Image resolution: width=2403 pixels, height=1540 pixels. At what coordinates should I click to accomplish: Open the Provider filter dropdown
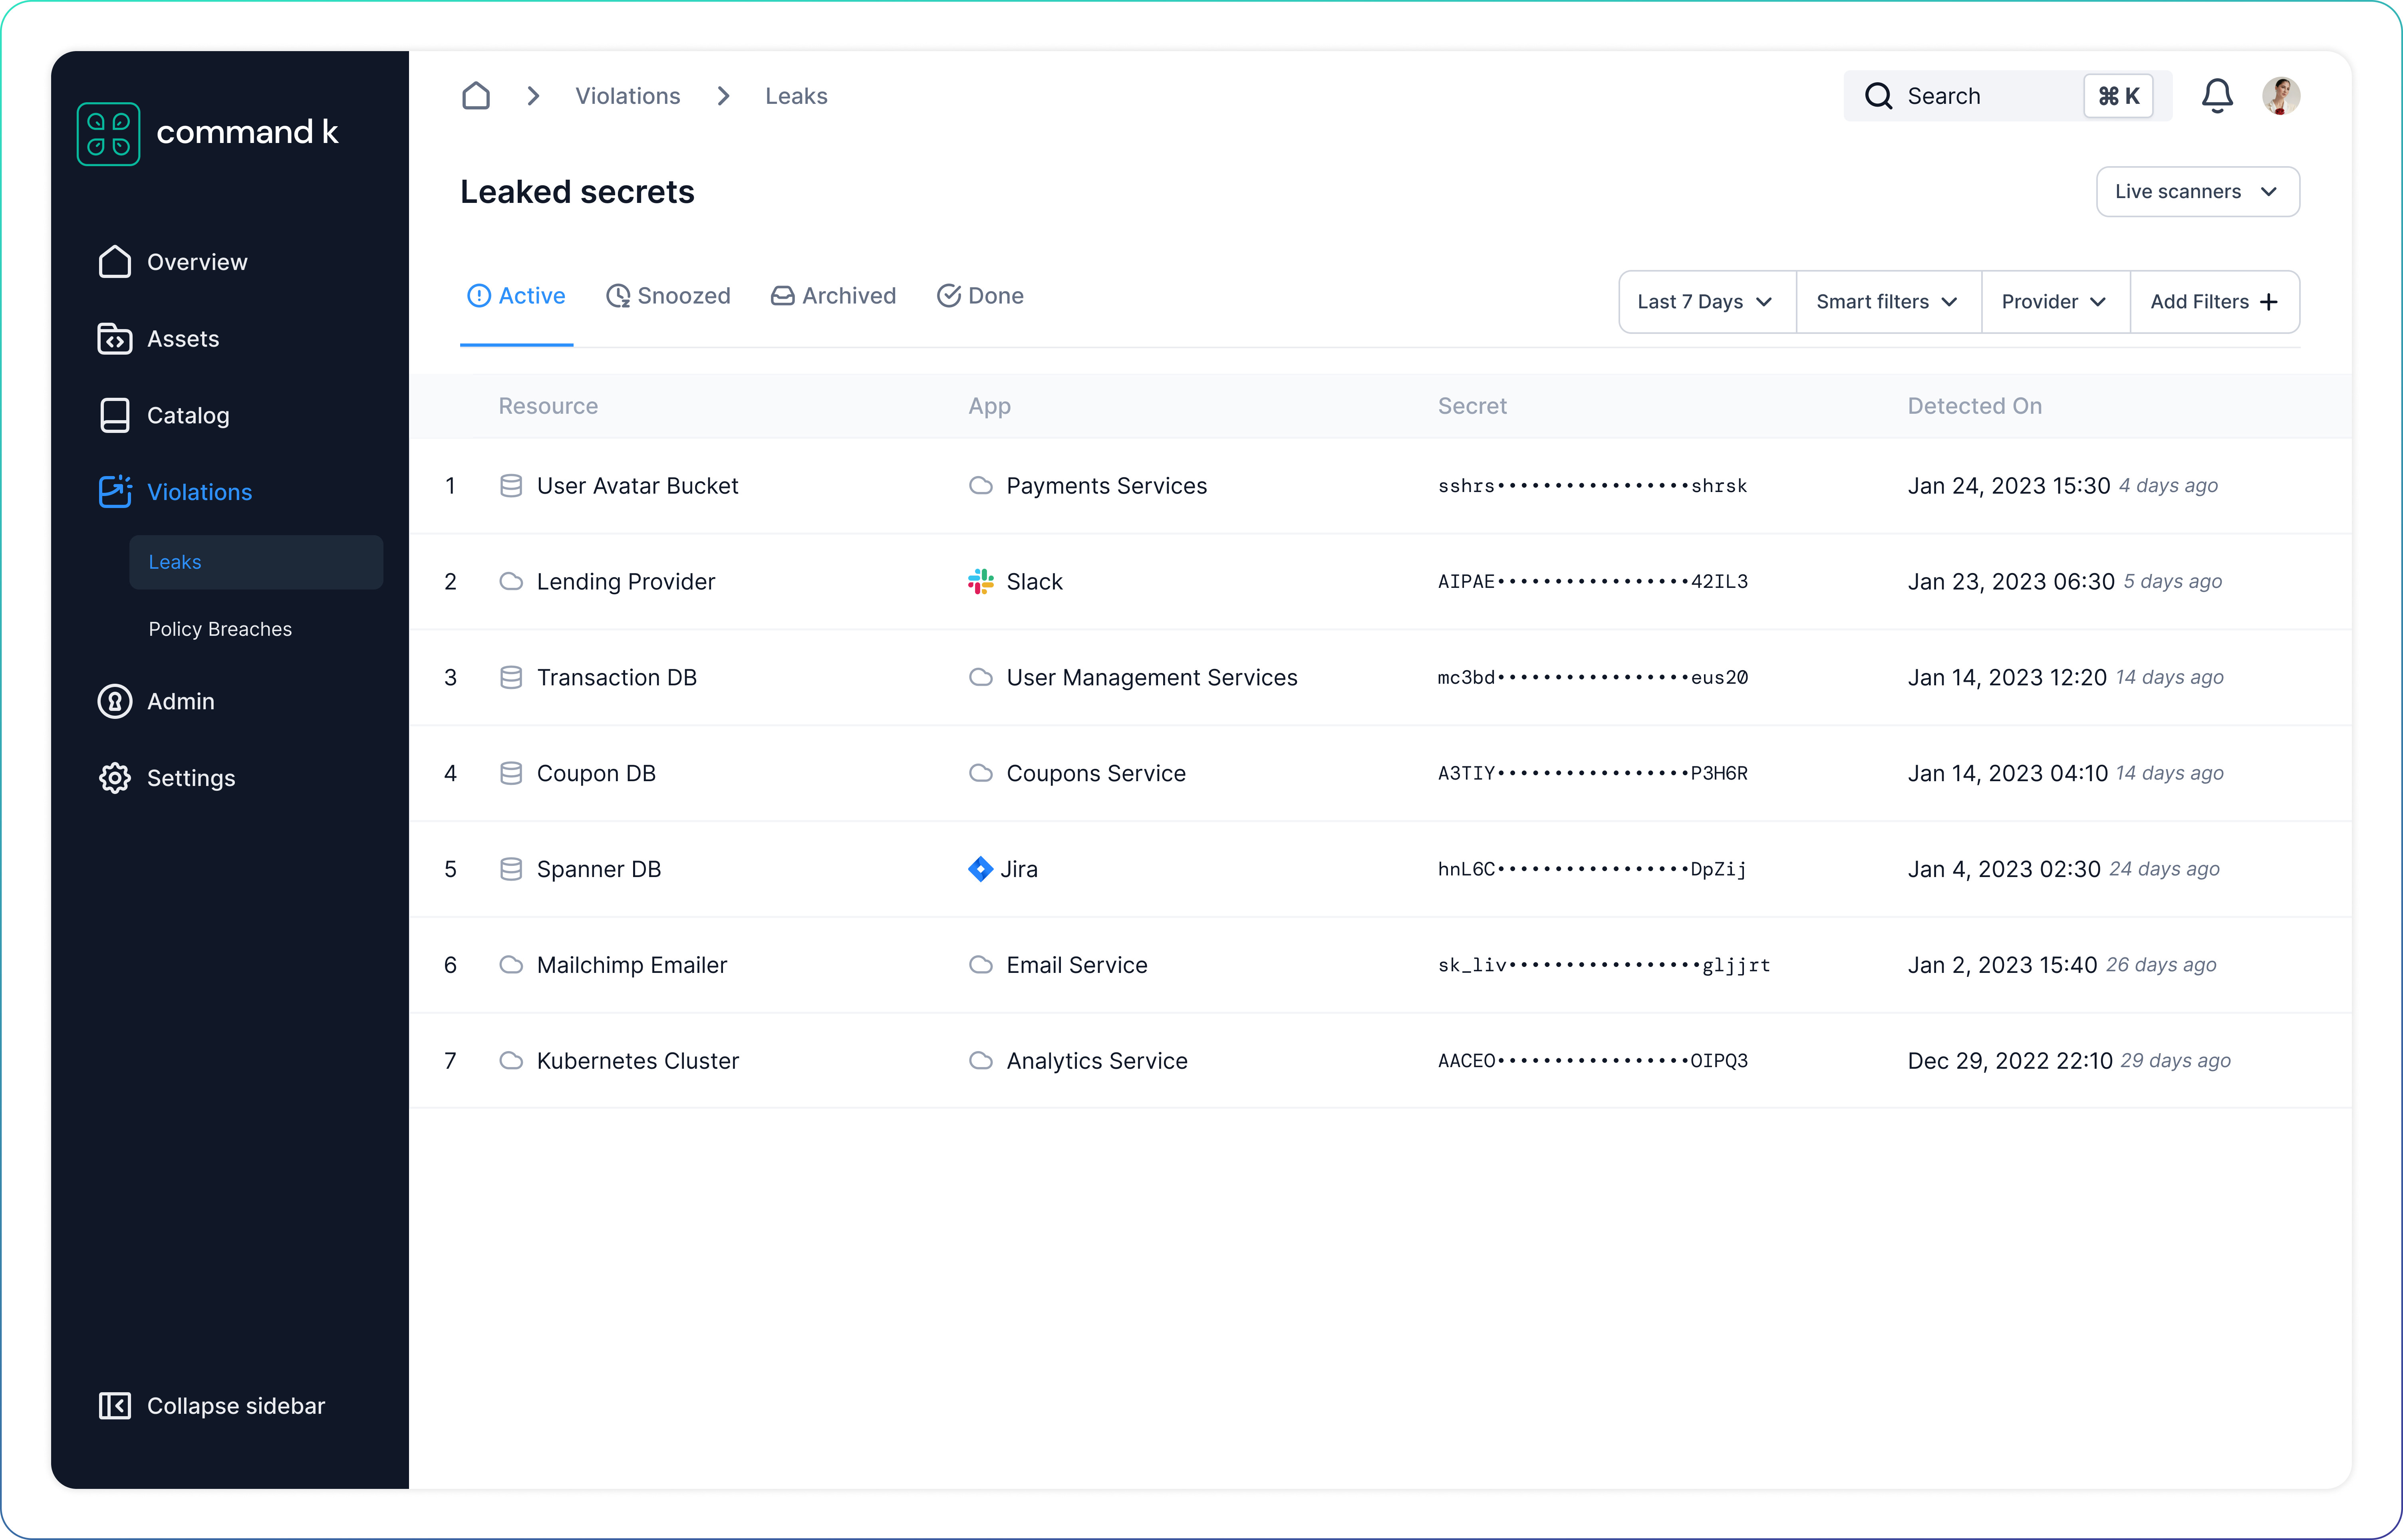click(x=2055, y=302)
